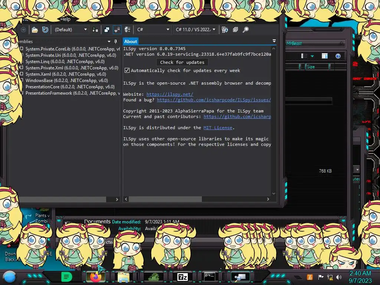
Task: Click the About pane horizontal scrollbar thumb
Action: [x=165, y=199]
